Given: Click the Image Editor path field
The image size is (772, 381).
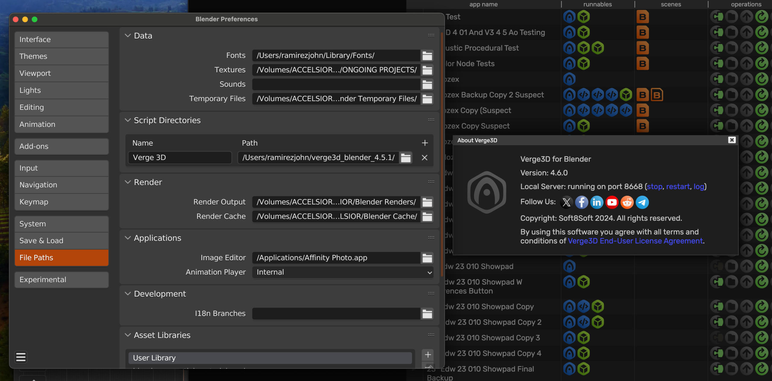Looking at the screenshot, I should 336,258.
